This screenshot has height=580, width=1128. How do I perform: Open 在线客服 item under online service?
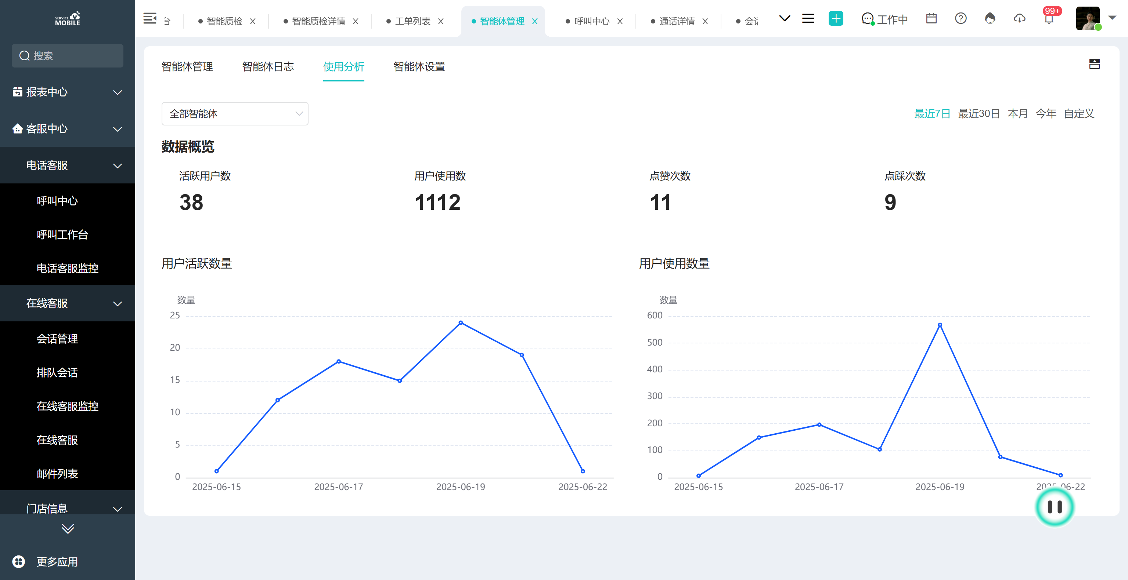tap(57, 439)
